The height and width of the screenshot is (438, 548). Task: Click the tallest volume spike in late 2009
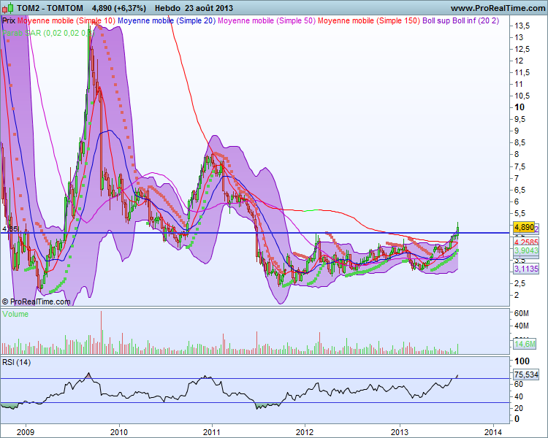tap(102, 333)
